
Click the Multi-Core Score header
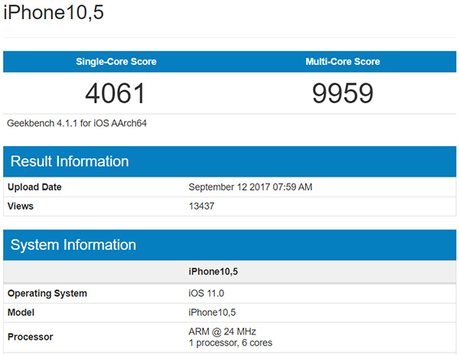pyautogui.click(x=343, y=62)
